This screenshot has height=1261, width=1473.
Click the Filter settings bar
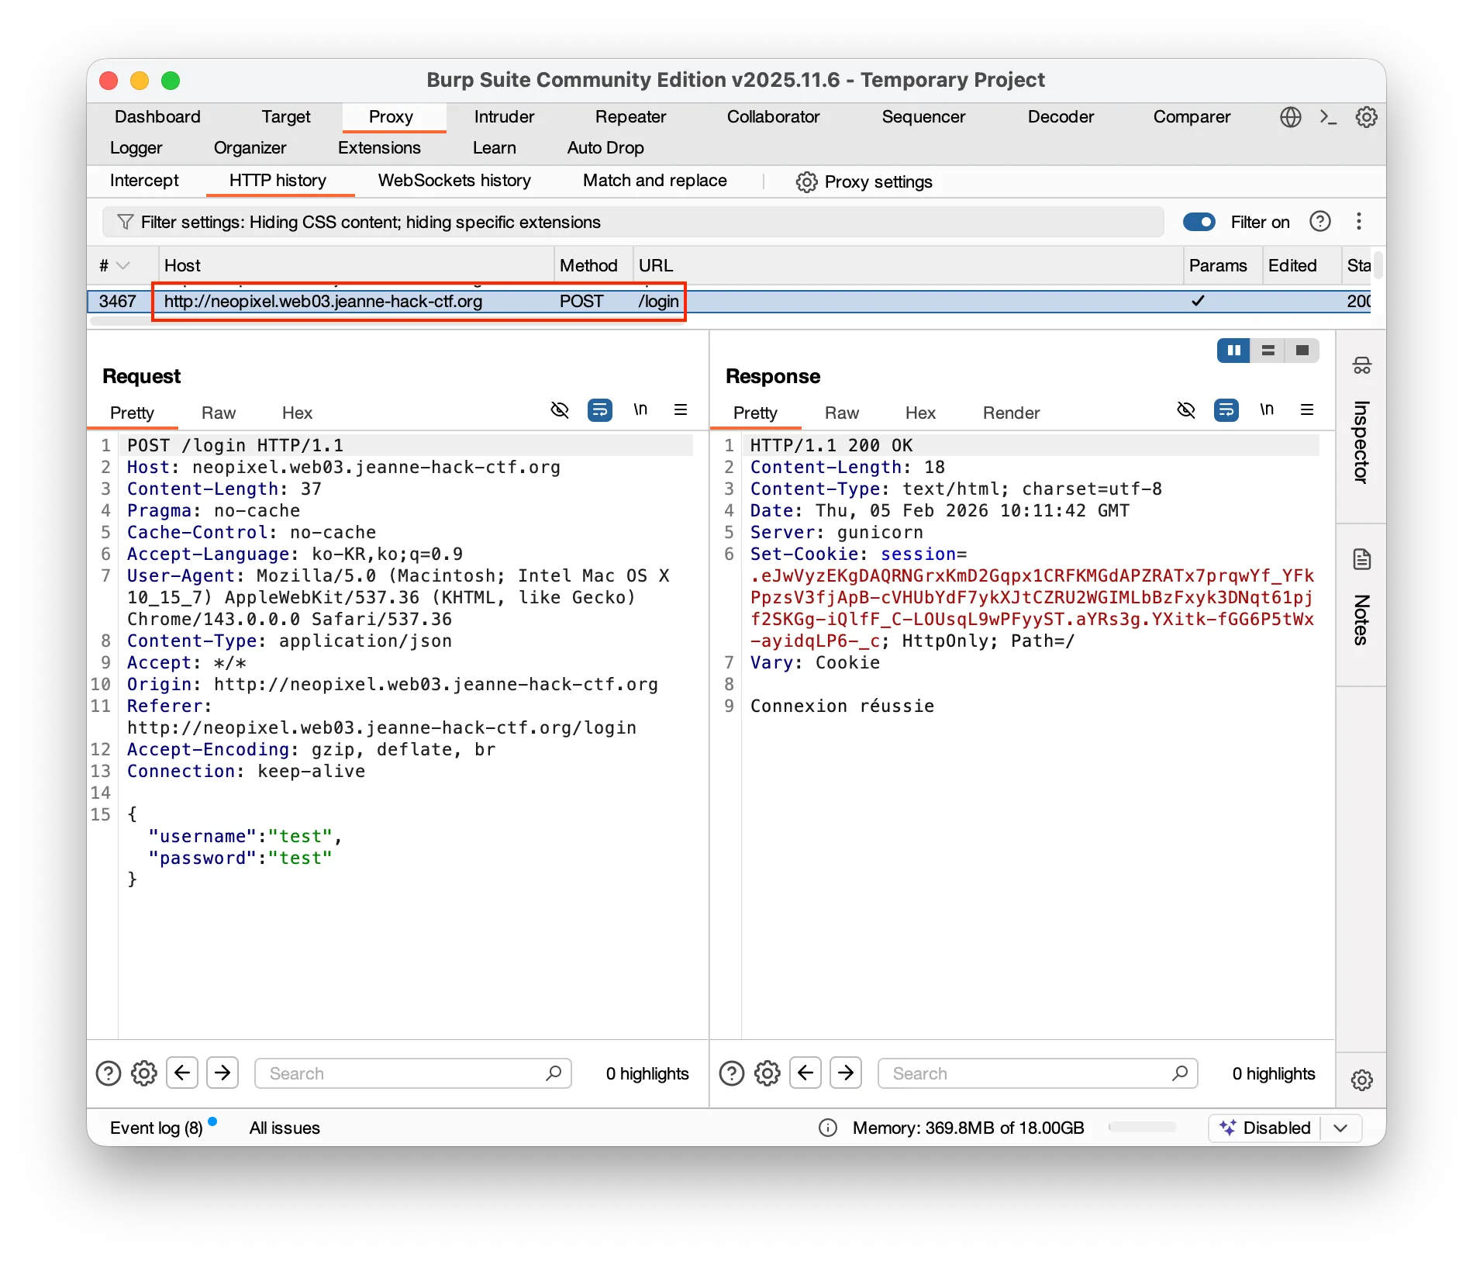[632, 222]
